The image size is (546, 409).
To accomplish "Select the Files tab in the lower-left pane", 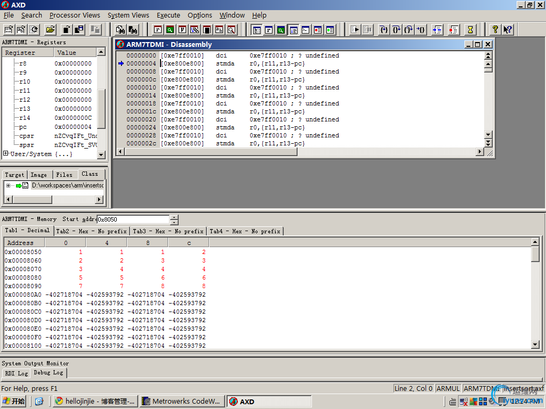I will (65, 175).
